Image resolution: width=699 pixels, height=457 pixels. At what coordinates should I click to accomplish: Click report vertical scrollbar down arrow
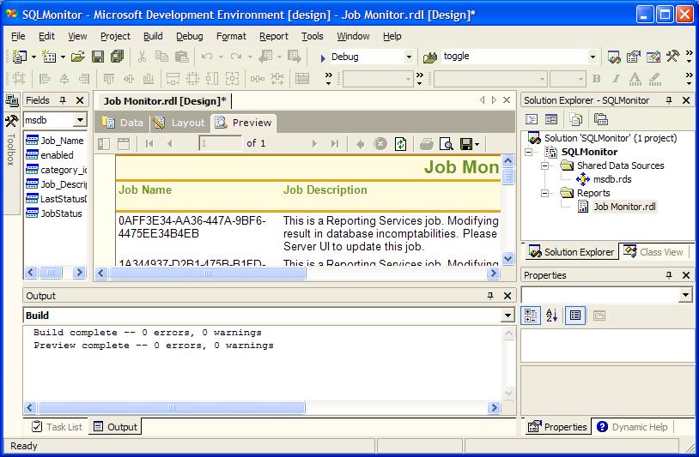pos(508,259)
